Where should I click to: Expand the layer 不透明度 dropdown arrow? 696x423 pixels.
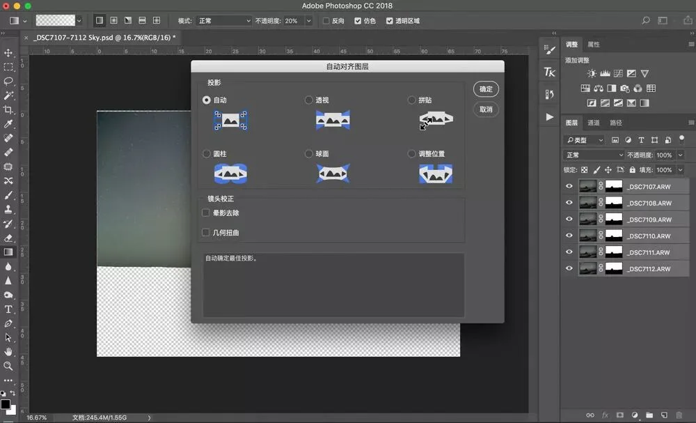tap(680, 155)
